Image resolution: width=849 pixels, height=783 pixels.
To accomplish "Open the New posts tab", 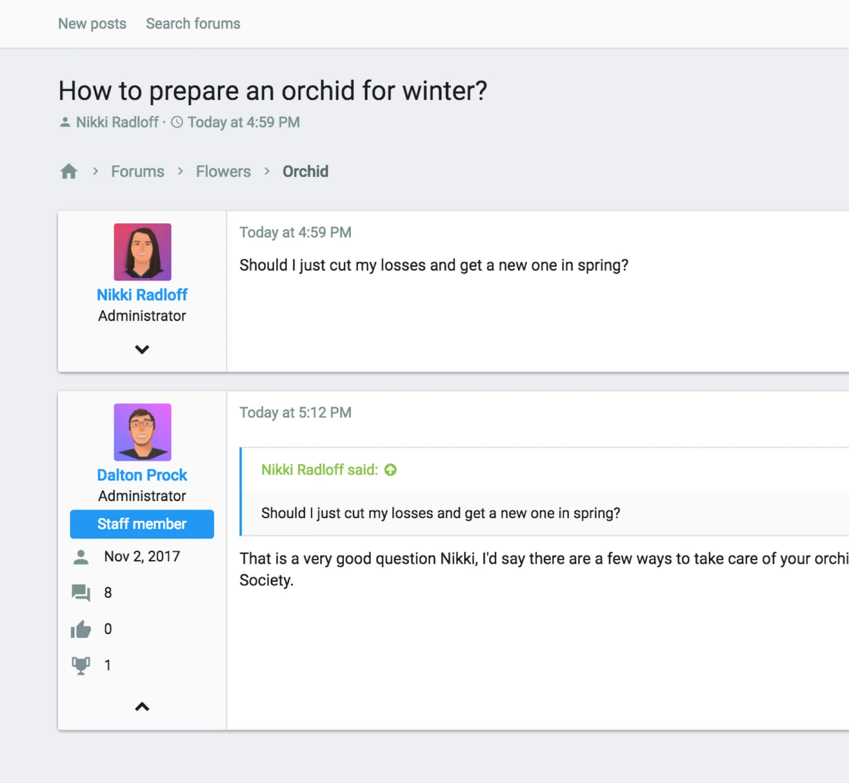I will coord(92,24).
